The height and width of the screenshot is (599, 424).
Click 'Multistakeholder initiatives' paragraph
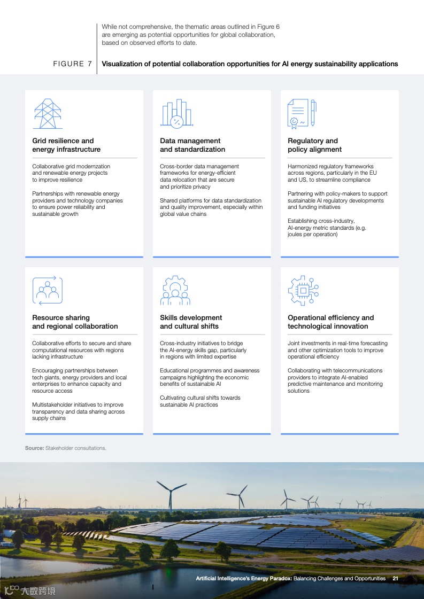(x=79, y=411)
